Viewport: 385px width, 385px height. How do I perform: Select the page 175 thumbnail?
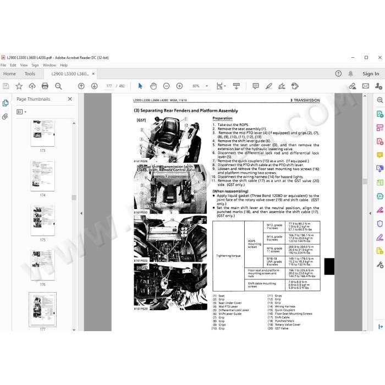(43, 220)
